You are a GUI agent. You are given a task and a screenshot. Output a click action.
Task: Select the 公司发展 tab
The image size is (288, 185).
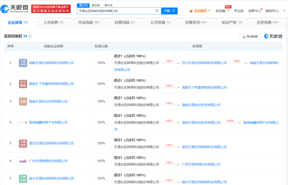coord(160,22)
